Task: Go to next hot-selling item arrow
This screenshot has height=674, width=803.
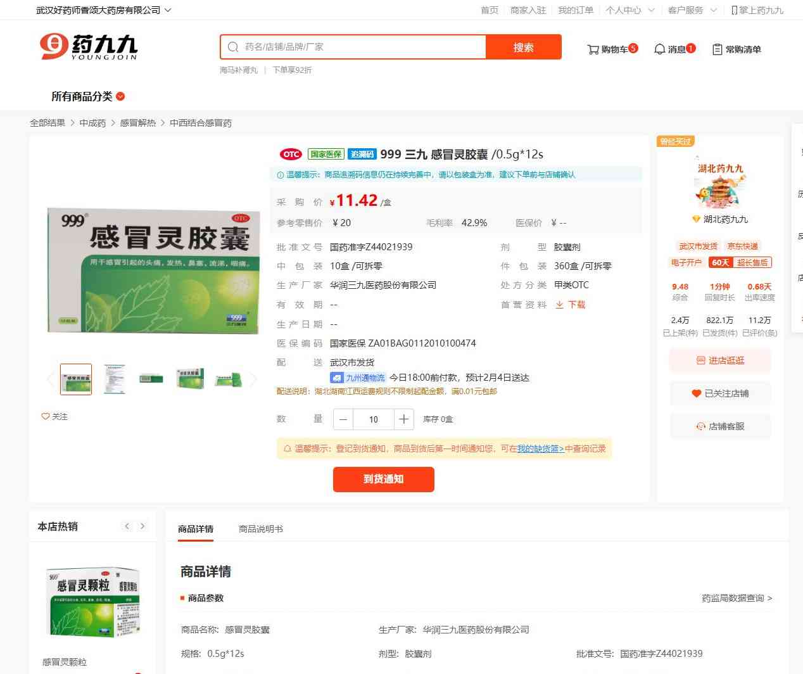Action: point(142,526)
